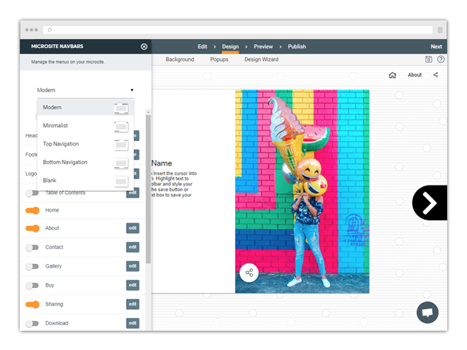The image size is (467, 350).
Task: Collapse the Modern navbar style dropdown
Action: pyautogui.click(x=85, y=90)
